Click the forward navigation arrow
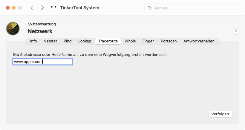The height and width of the screenshot is (130, 245). [x=42, y=8]
